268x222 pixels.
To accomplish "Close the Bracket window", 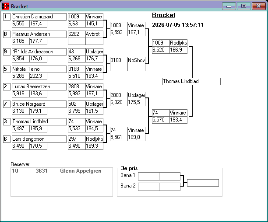I will point(259,6).
